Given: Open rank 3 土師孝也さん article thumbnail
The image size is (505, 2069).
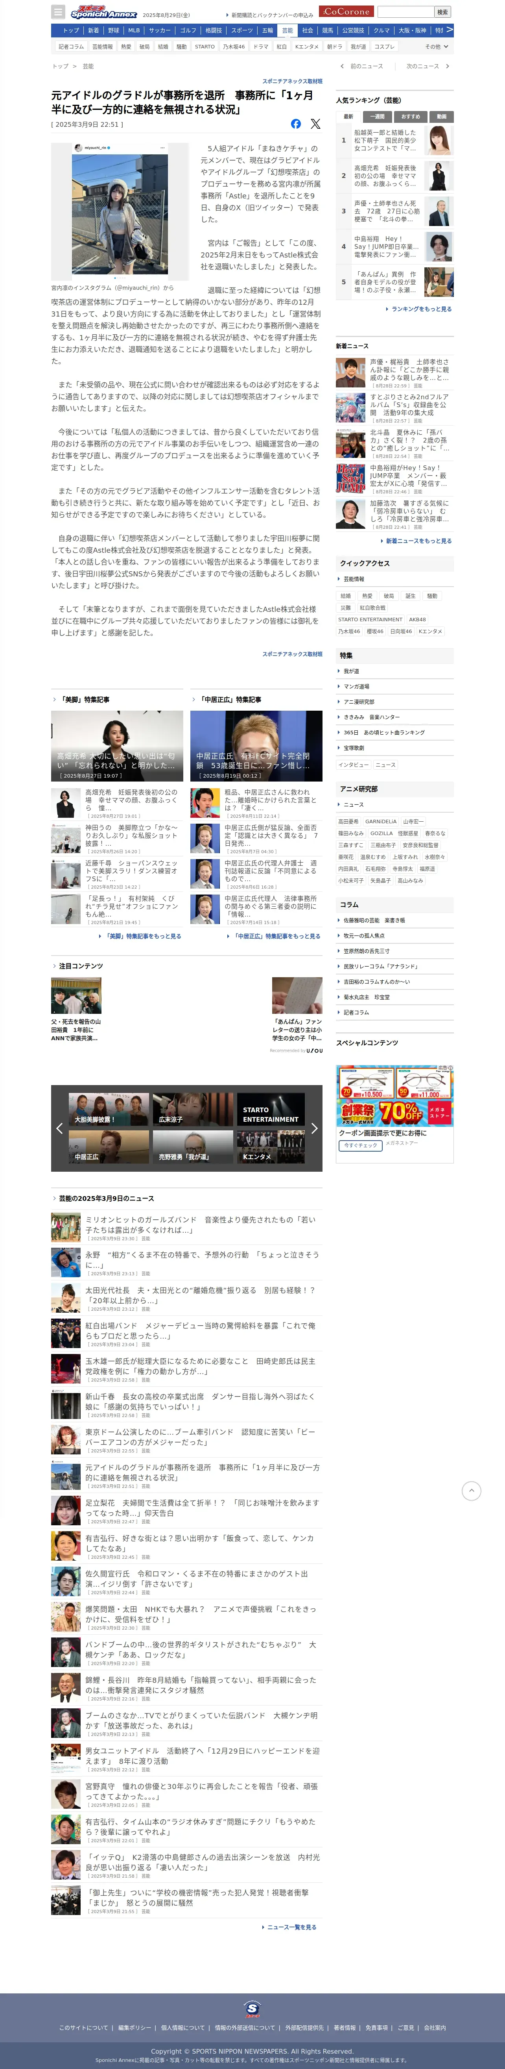Looking at the screenshot, I should 439,211.
